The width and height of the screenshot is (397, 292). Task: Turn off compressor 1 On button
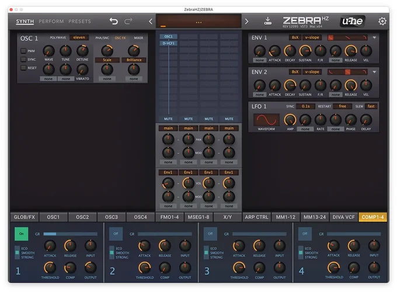pos(21,234)
